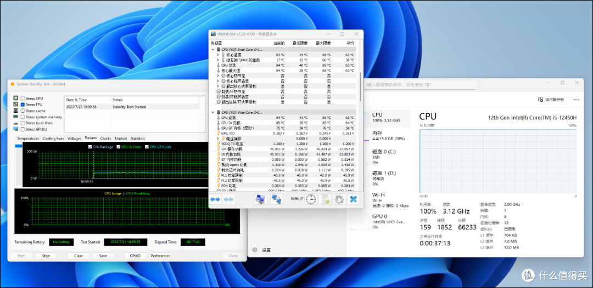Click HWiNFO monitor-with-magnifier toolbar icon
The width and height of the screenshot is (593, 288).
click(x=261, y=199)
